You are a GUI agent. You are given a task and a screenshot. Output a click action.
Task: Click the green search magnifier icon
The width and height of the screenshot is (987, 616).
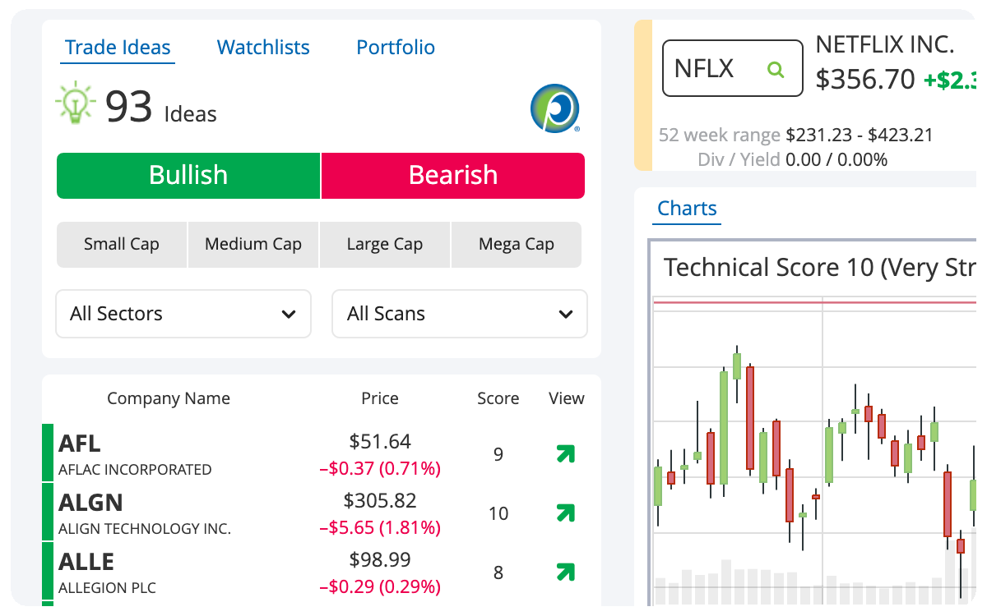pos(775,69)
